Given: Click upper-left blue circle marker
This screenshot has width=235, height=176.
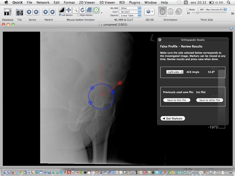Looking at the screenshot, I should pyautogui.click(x=92, y=88).
